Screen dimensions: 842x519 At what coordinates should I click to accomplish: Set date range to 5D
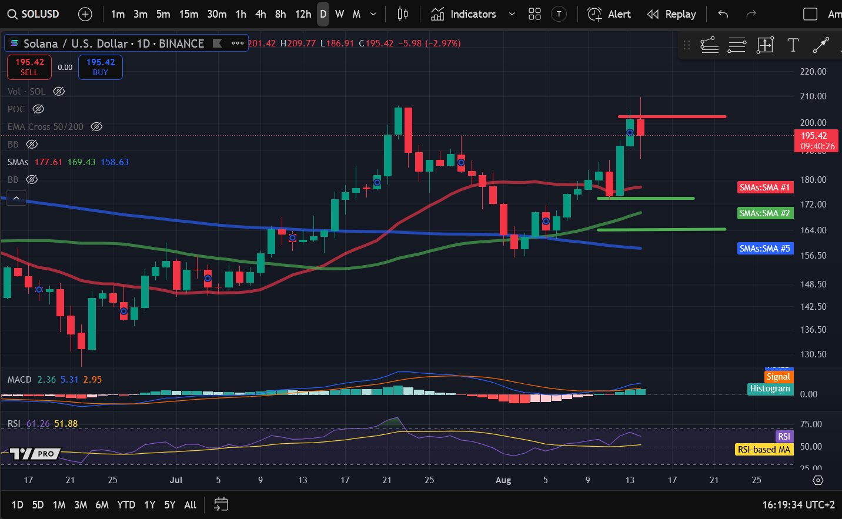point(38,505)
